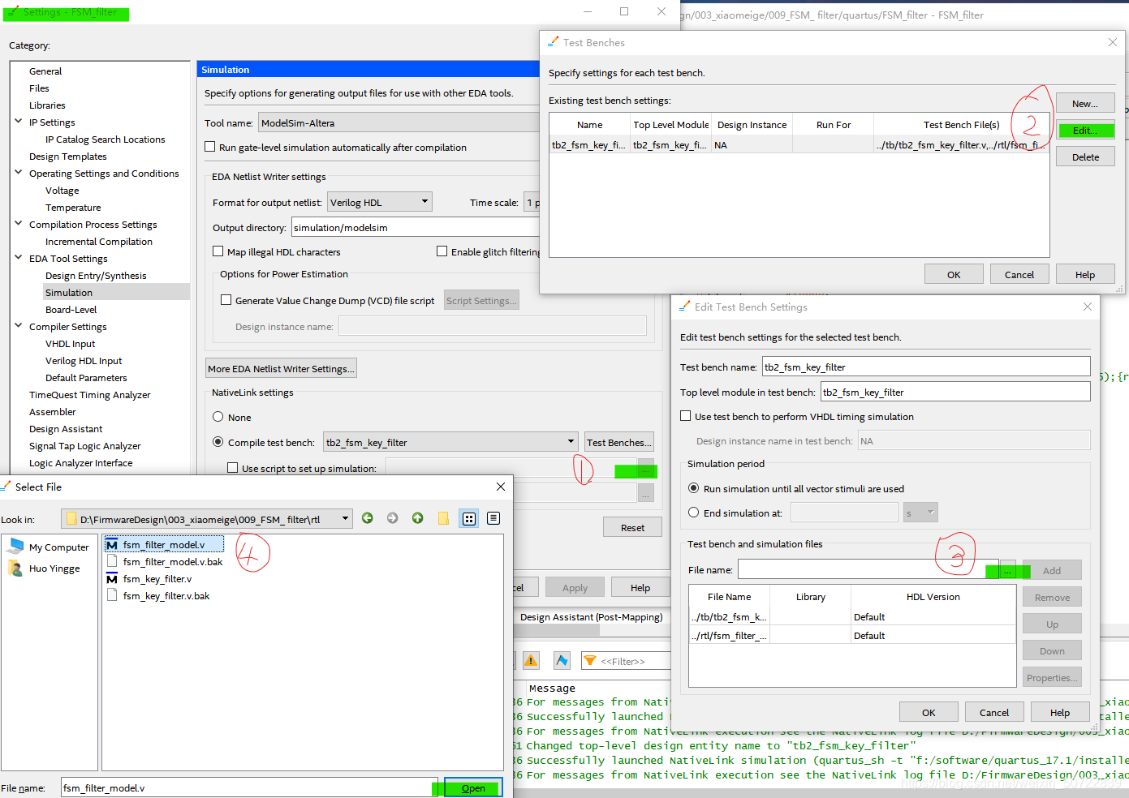Browse for test bench file name
Viewport: 1129px width, 798px height.
pyautogui.click(x=1007, y=571)
